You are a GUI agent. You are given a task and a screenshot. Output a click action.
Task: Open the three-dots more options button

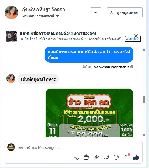[96, 12]
